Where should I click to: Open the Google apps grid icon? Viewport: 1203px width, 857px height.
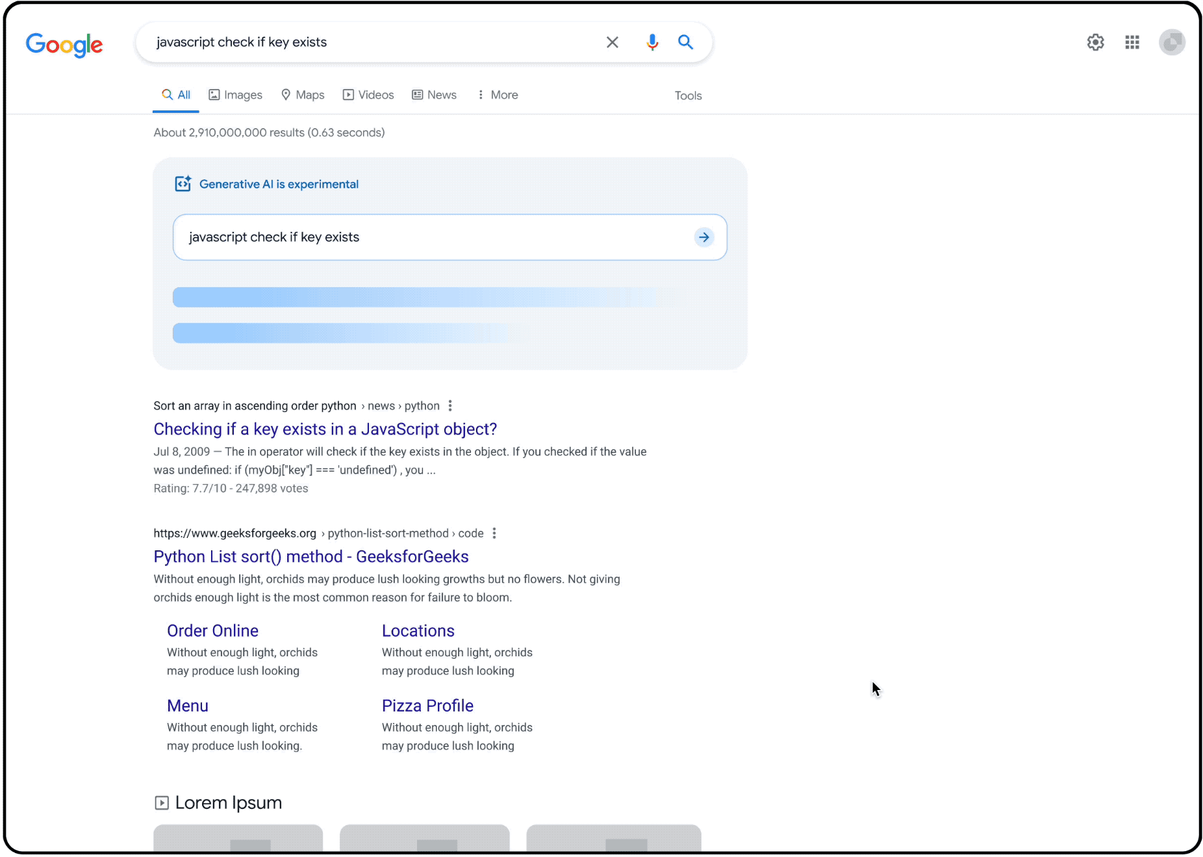(1132, 42)
